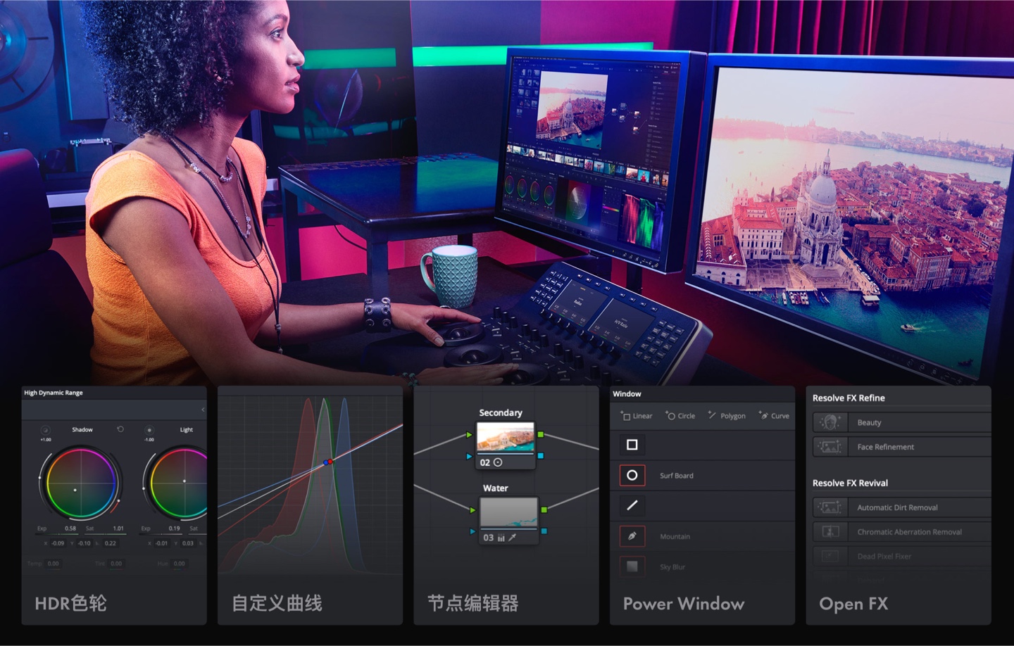Click the green RGB output of Water node
Viewport: 1014px width, 646px height.
click(544, 509)
